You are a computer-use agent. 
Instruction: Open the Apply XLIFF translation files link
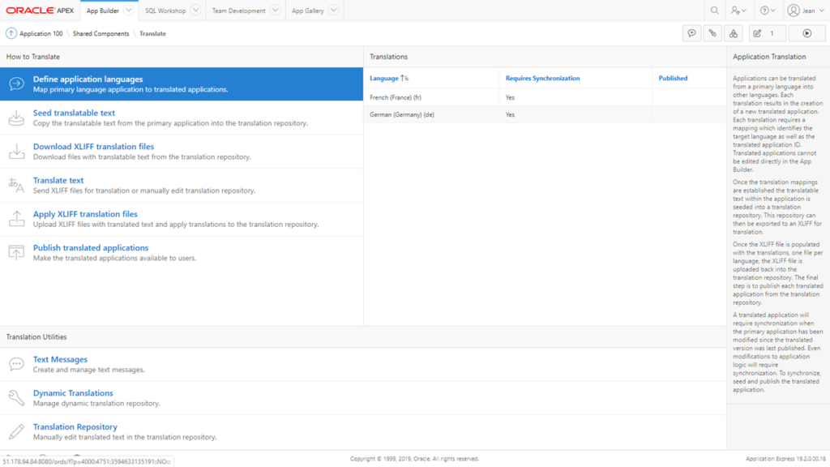point(85,214)
